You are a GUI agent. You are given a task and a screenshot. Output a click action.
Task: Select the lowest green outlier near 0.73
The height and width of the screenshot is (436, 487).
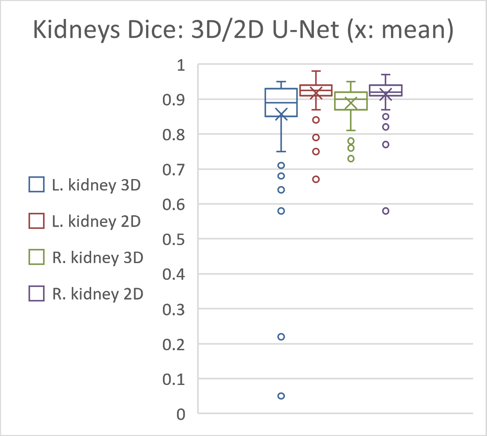(x=351, y=158)
